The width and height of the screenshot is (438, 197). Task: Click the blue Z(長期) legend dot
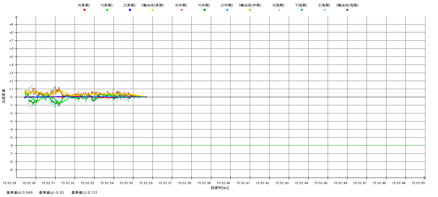pos(130,10)
